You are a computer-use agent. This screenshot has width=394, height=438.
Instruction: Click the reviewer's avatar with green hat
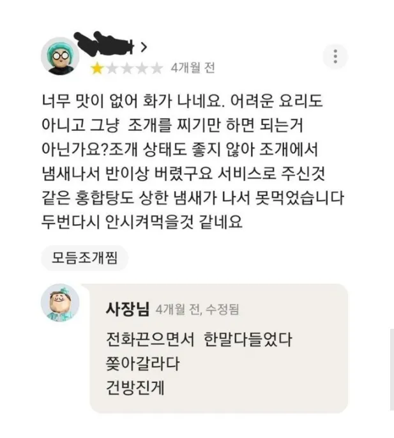pos(60,56)
